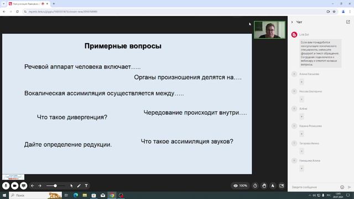Show hidden system tray icons
The image size is (354, 199).
click(x=310, y=195)
